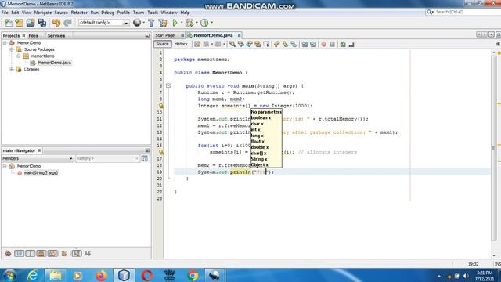
Task: Toggle the Highlight Search icon in the editor toolbar
Action: pos(258,44)
